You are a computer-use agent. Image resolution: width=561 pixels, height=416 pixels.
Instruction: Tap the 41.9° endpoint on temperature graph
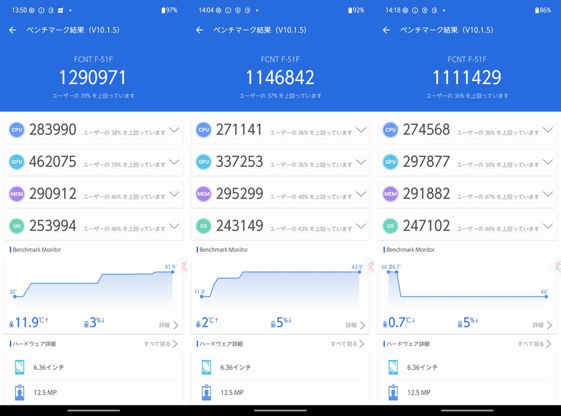pos(173,272)
